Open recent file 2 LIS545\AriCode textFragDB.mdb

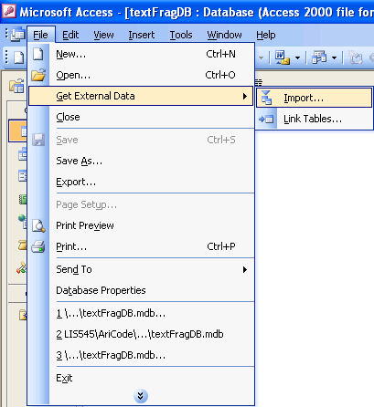[140, 334]
